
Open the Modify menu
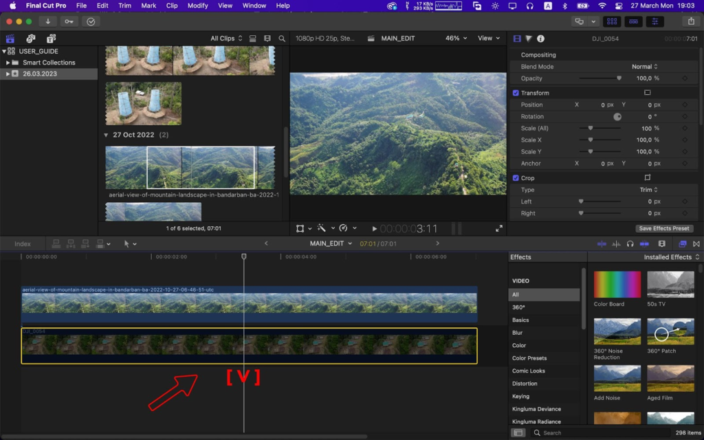pyautogui.click(x=197, y=5)
